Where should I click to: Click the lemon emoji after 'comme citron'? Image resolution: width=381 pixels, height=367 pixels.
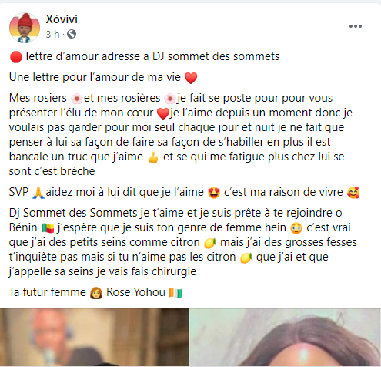[x=210, y=243]
